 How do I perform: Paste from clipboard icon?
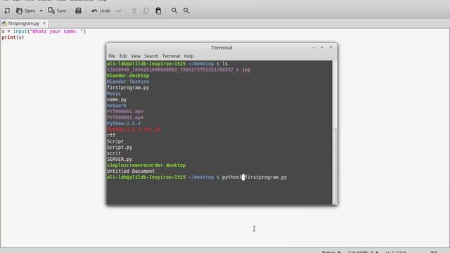pyautogui.click(x=158, y=11)
